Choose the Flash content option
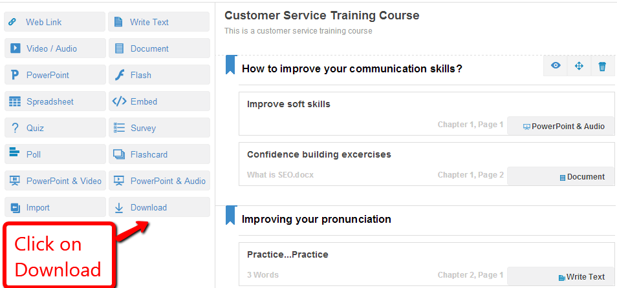Image resolution: width=617 pixels, height=288 pixels. tap(158, 75)
